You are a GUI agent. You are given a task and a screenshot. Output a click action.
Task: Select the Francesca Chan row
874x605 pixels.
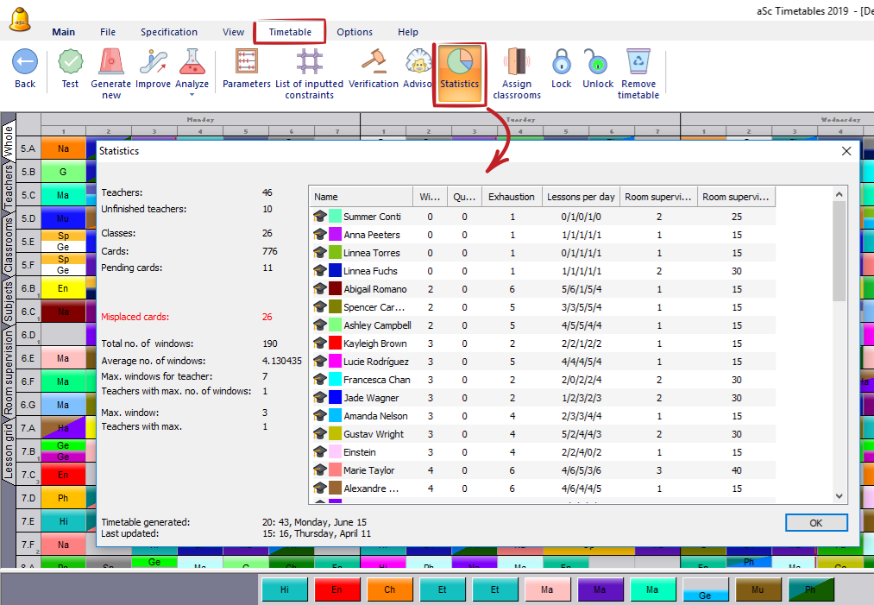click(x=376, y=380)
